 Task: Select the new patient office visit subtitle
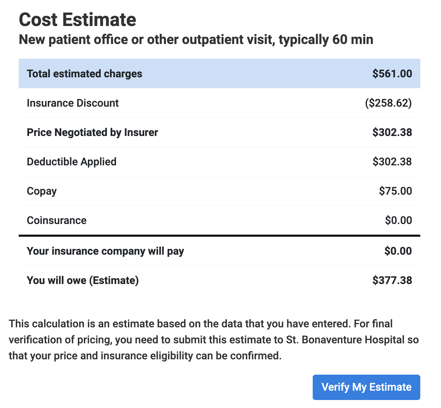196,40
